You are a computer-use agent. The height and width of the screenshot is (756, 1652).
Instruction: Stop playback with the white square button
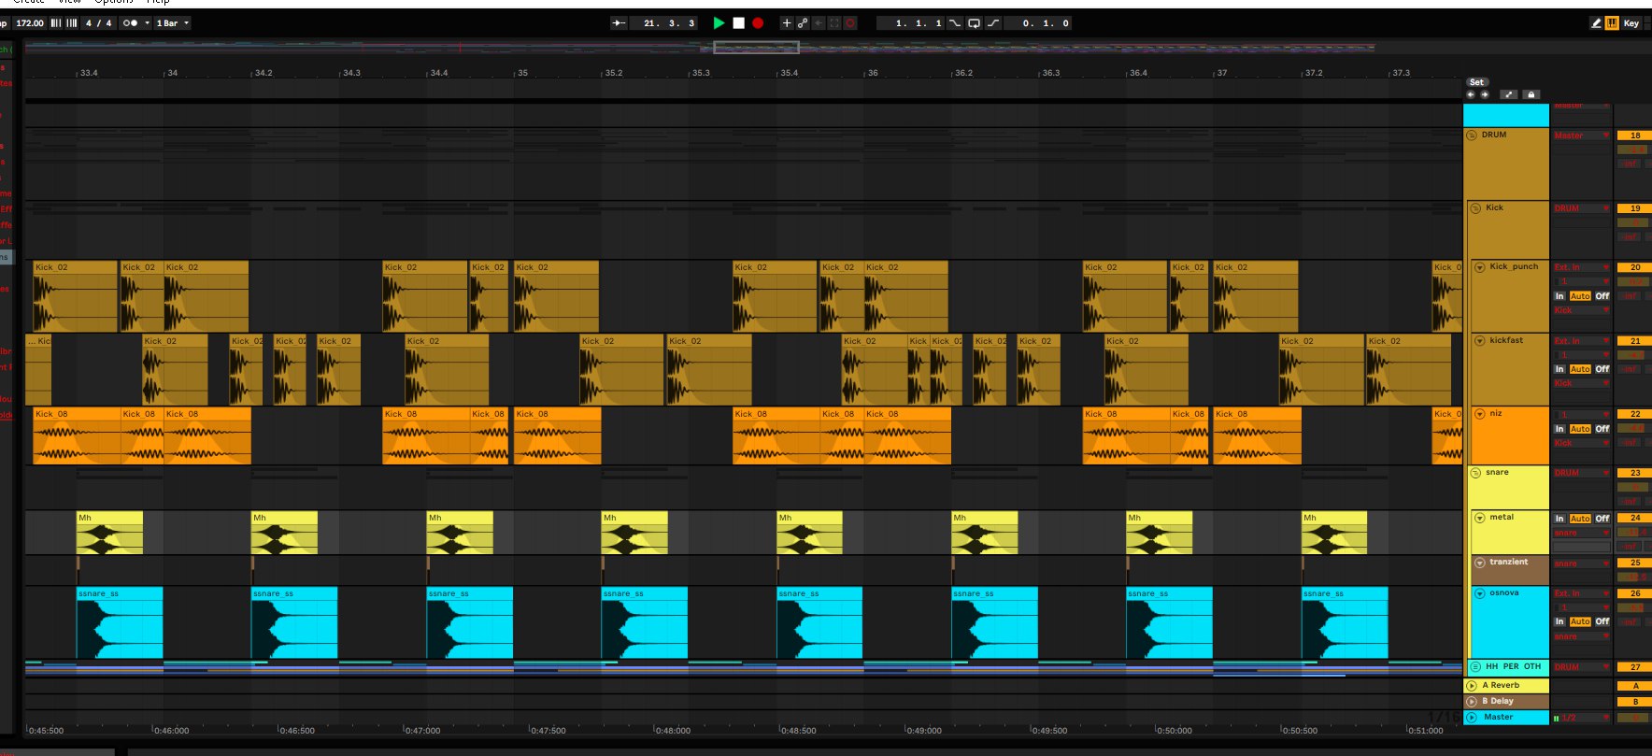click(739, 23)
